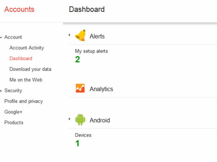The image size is (217, 162).
Task: Click the red Accounts title
Action: point(19,9)
